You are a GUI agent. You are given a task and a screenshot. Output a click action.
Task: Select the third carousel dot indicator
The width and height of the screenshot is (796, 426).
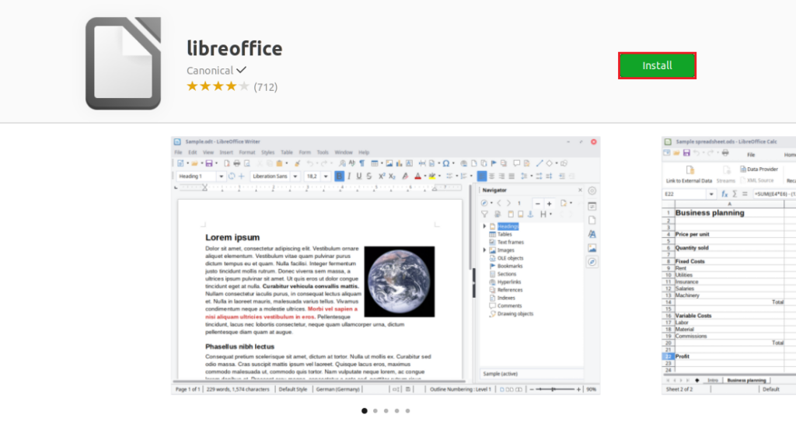click(x=386, y=410)
